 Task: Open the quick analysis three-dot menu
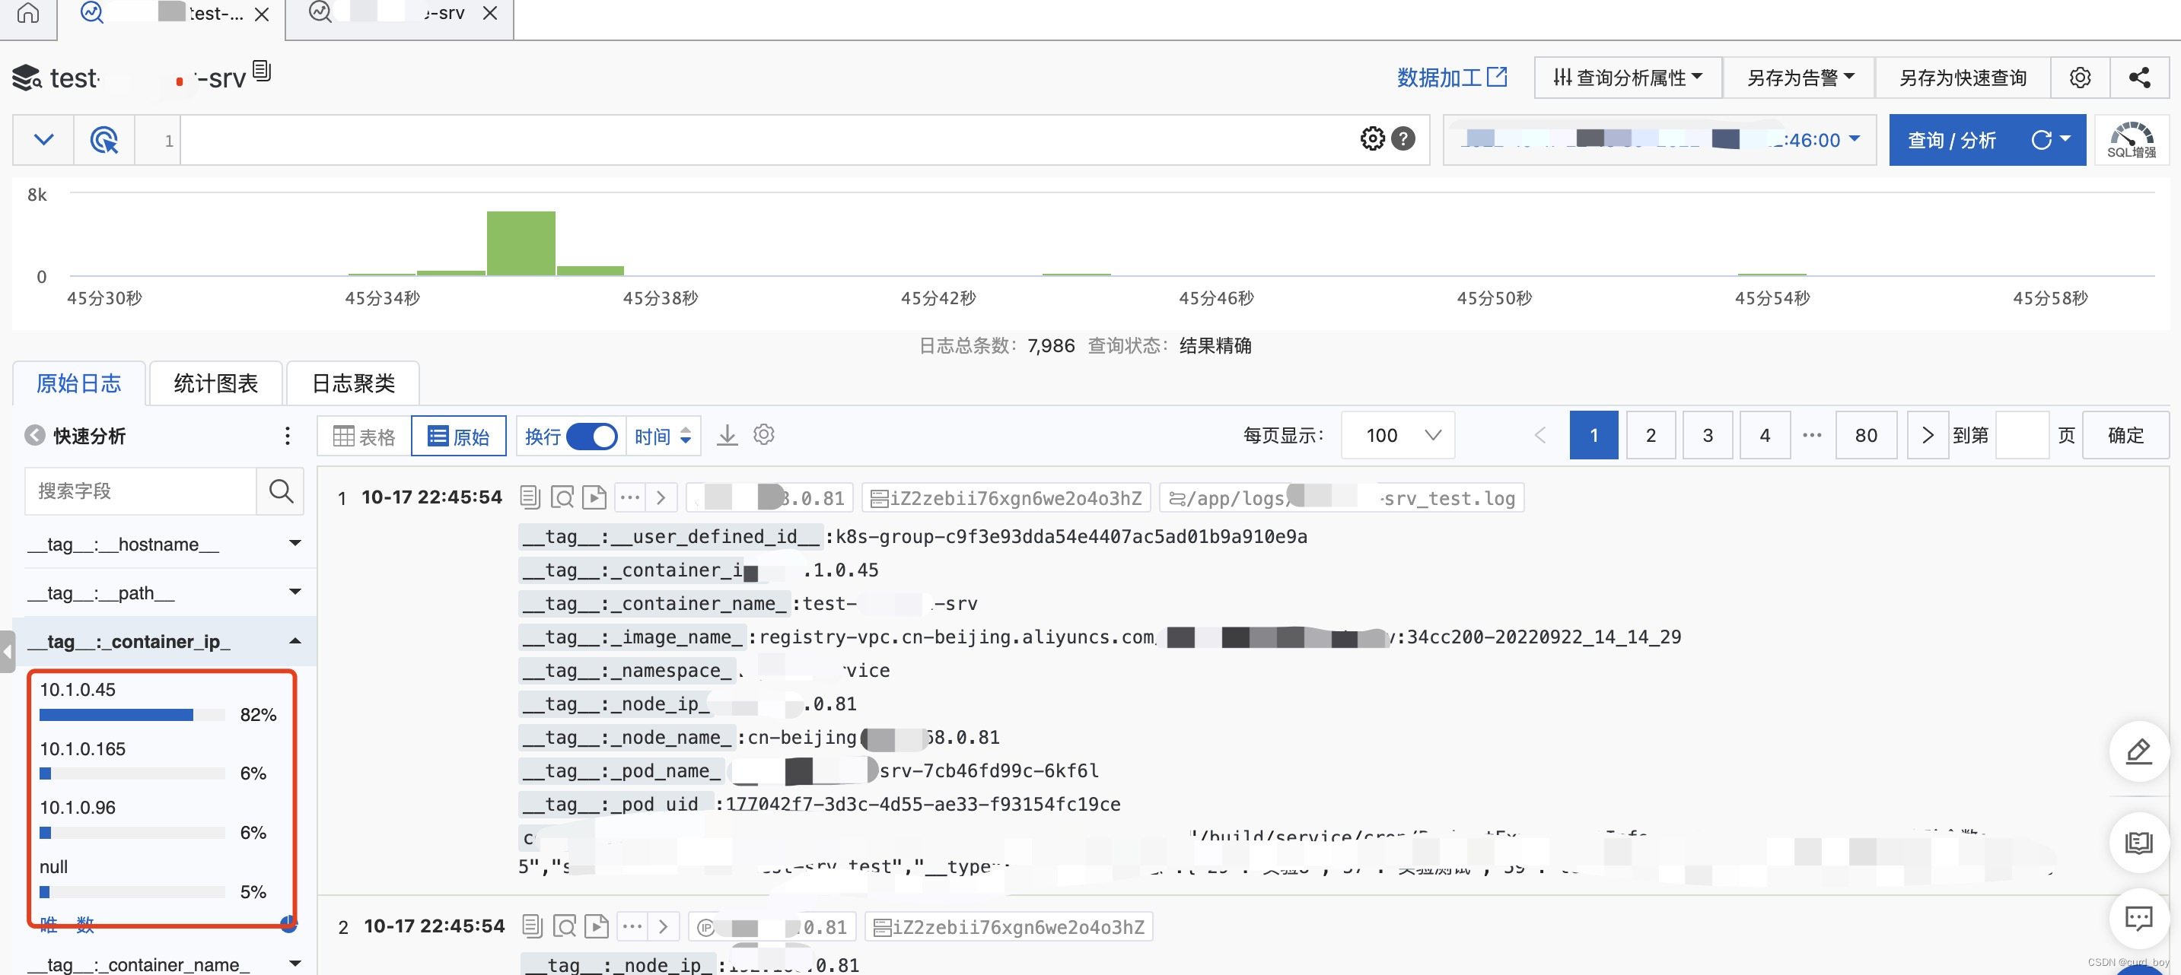(288, 436)
